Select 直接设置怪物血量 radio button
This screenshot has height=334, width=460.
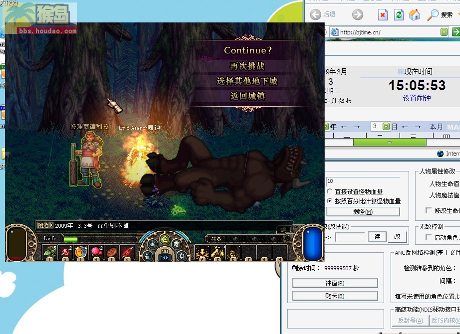click(330, 191)
